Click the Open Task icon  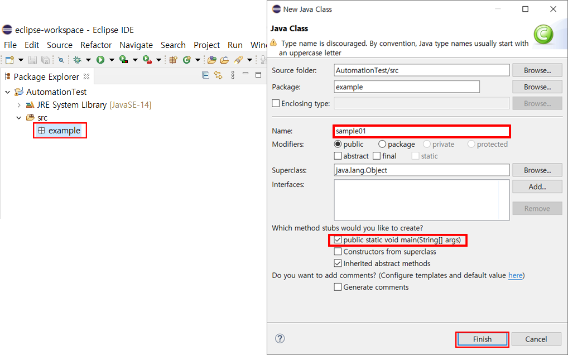[x=225, y=60]
